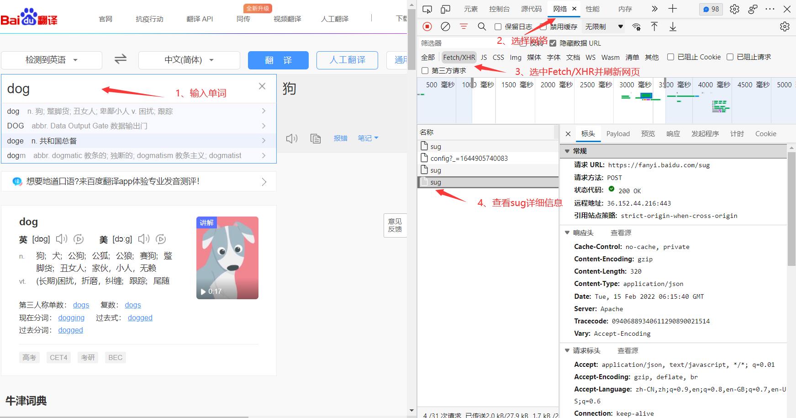Click the report error link
Screen dimensions: 796x418
341,138
